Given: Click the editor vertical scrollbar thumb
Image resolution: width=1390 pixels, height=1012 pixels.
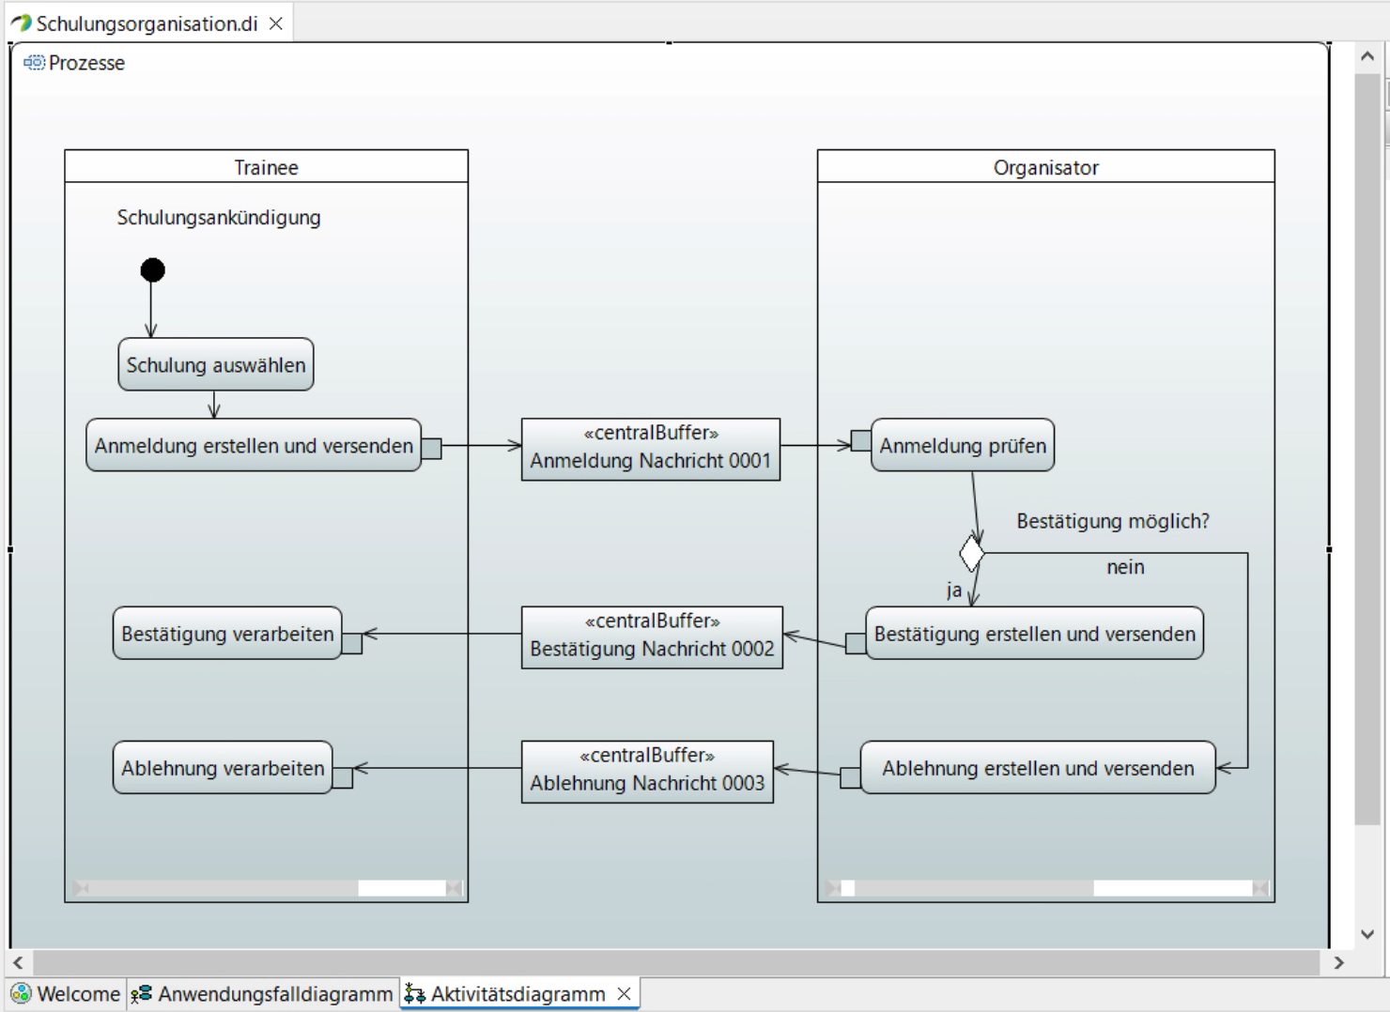Looking at the screenshot, I should (1367, 451).
